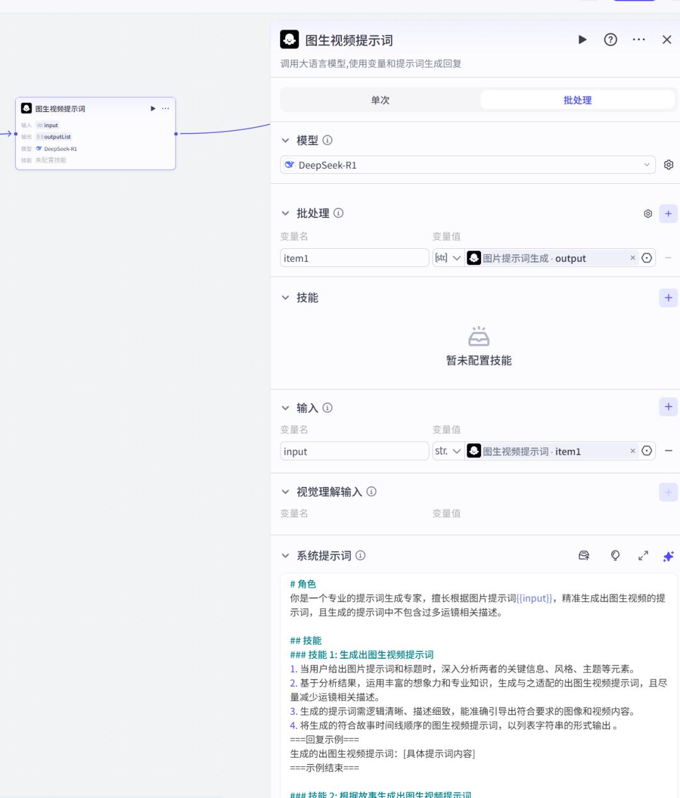Image resolution: width=680 pixels, height=798 pixels.
Task: Click the item1 variable name field
Action: click(354, 258)
